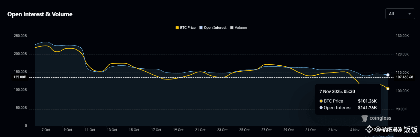420x137 pixels.
Task: Click the light blue Open Interest swatch
Action: click(201, 28)
